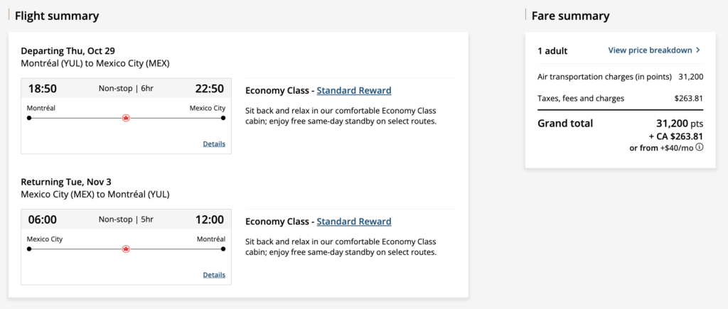The height and width of the screenshot is (309, 728).
Task: Click the Montréal arrival dot on returning route
Action: click(x=223, y=249)
